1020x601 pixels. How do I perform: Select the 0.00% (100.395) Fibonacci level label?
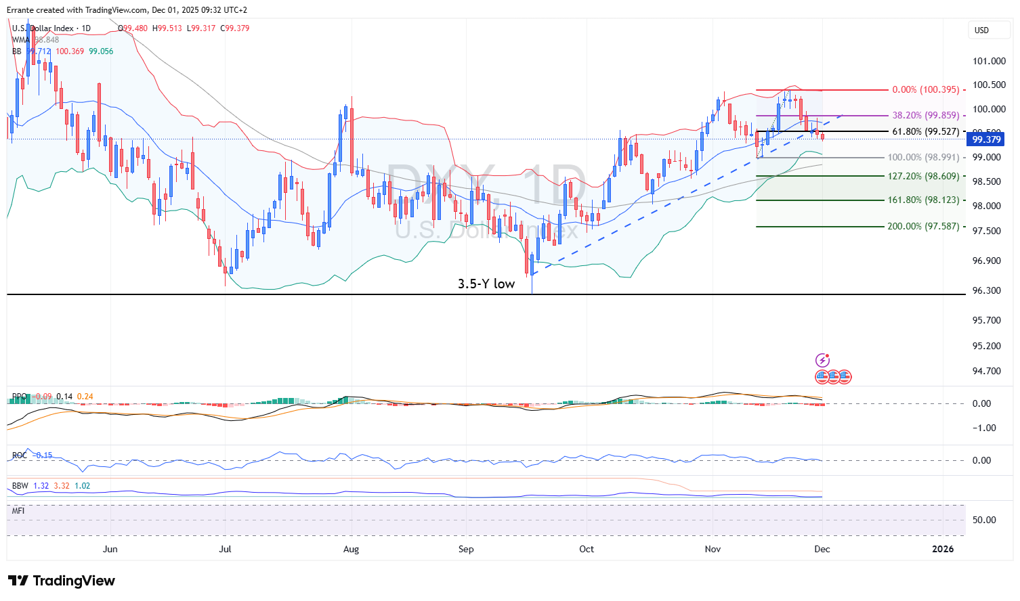[925, 90]
